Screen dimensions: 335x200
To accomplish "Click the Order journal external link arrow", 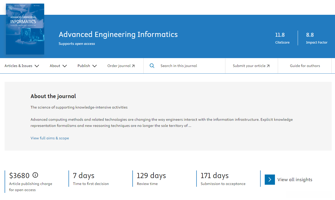I will pyautogui.click(x=133, y=66).
